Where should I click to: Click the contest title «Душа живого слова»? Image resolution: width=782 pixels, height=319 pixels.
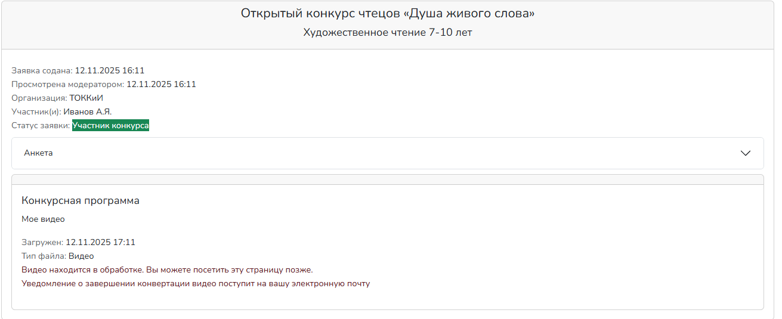387,13
